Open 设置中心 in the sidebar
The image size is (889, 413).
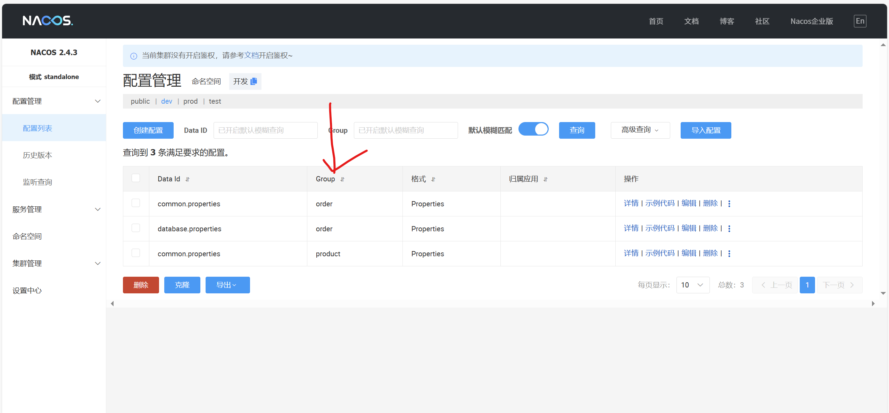tap(54, 290)
